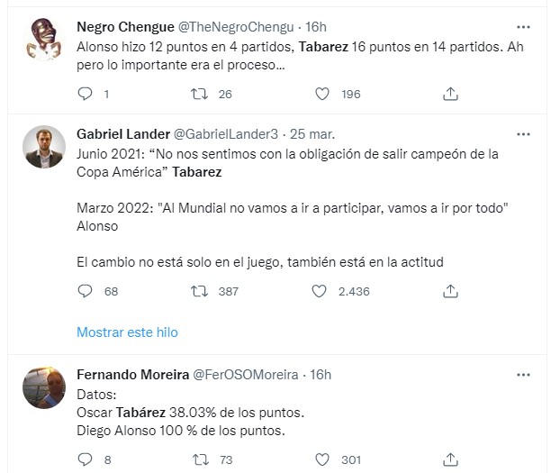Reply to Gabriel Lander's tweet
551x473 pixels.
(x=86, y=291)
